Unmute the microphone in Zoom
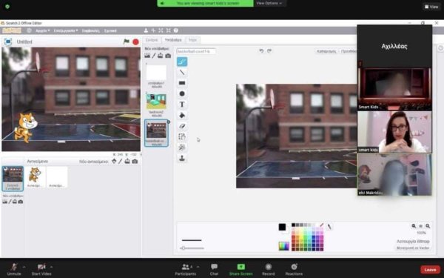The width and height of the screenshot is (444, 278). (x=14, y=269)
